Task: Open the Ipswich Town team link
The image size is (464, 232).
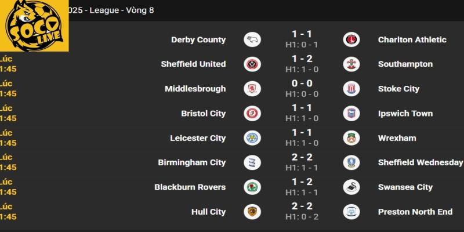Action: coord(405,113)
